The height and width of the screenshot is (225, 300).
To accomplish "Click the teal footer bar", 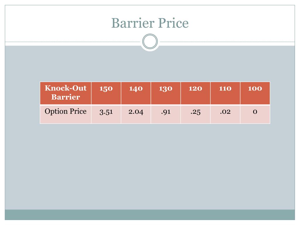I will (x=150, y=215).
